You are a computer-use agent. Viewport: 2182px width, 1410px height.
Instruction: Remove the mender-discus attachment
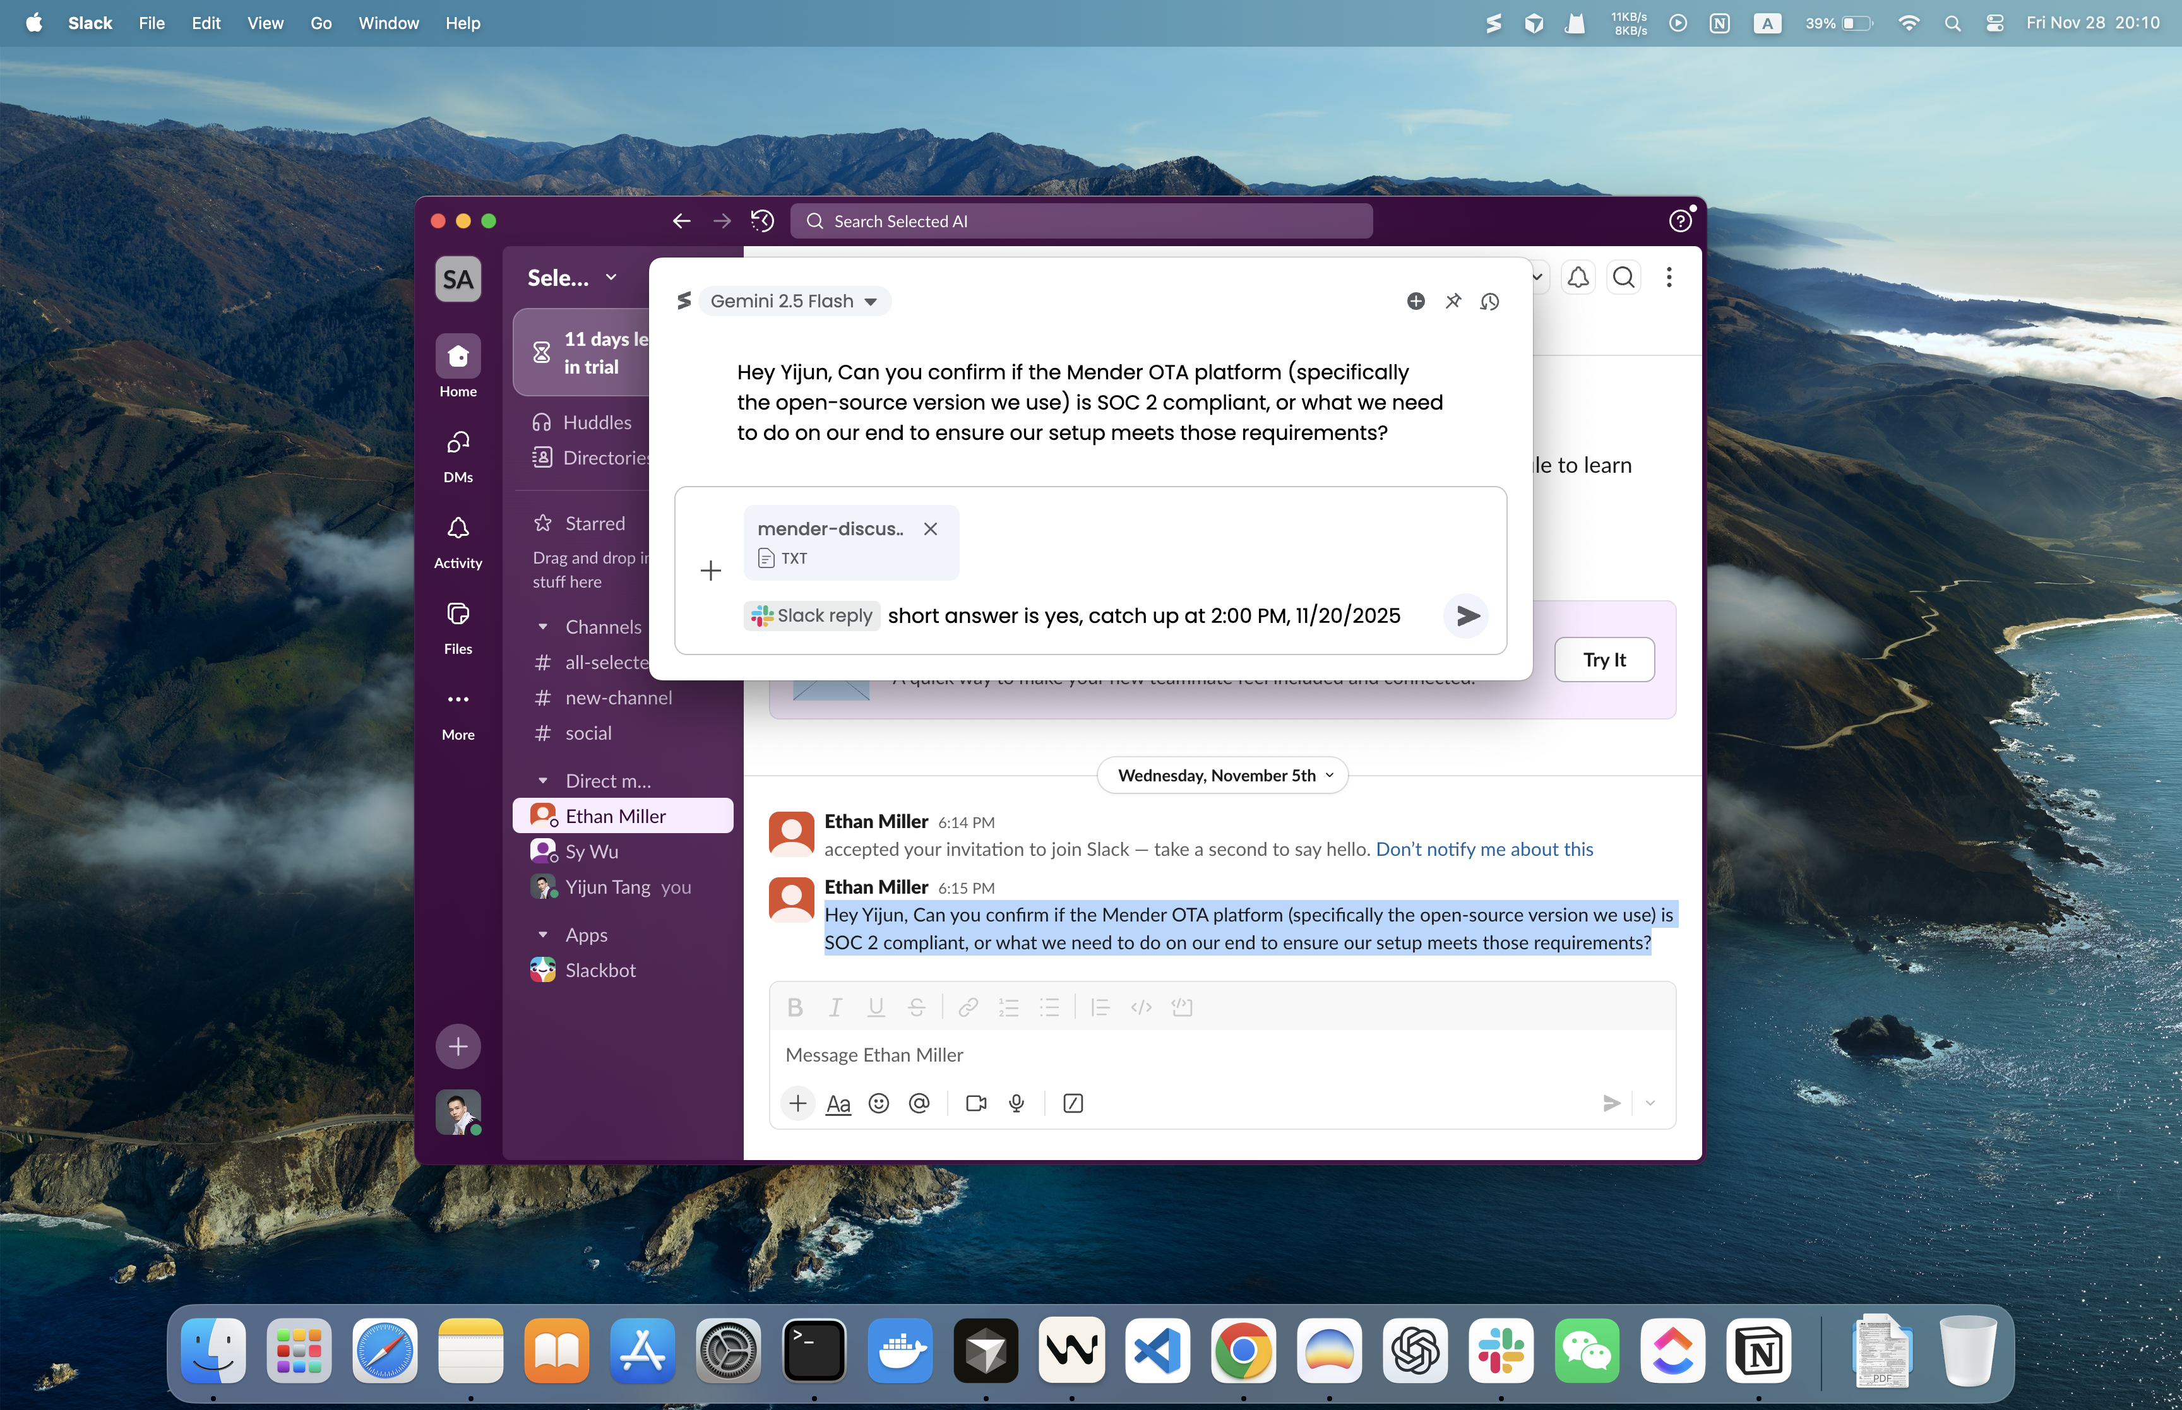pos(930,528)
